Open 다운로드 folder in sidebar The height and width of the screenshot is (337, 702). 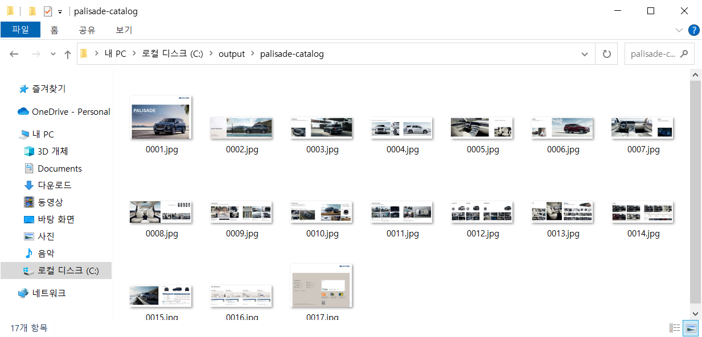pyautogui.click(x=54, y=185)
